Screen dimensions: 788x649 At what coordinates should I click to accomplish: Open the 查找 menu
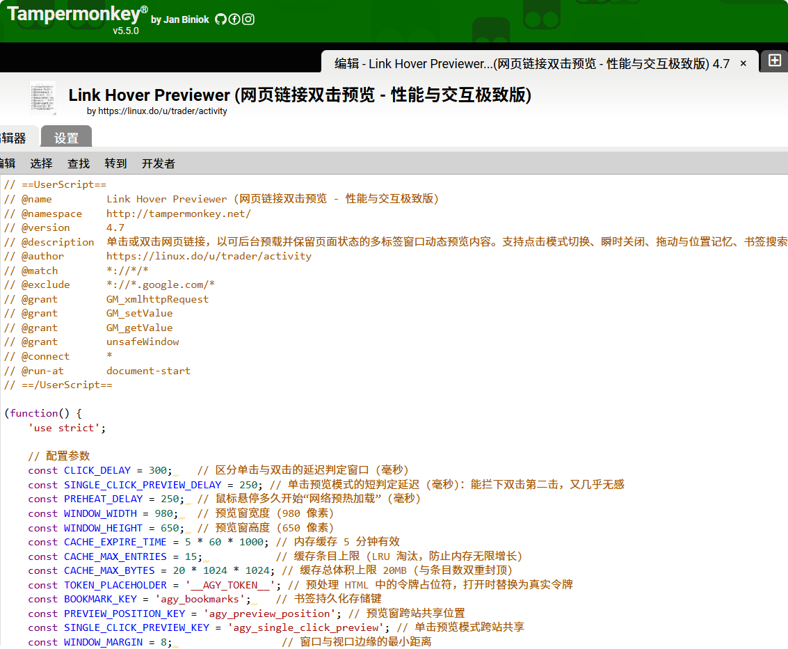point(79,163)
